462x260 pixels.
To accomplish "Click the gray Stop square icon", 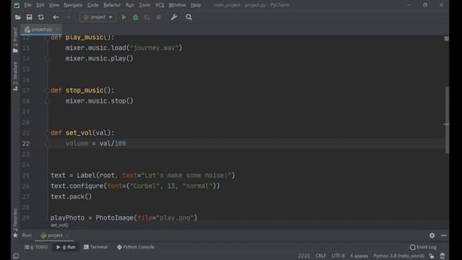I will click(159, 17).
